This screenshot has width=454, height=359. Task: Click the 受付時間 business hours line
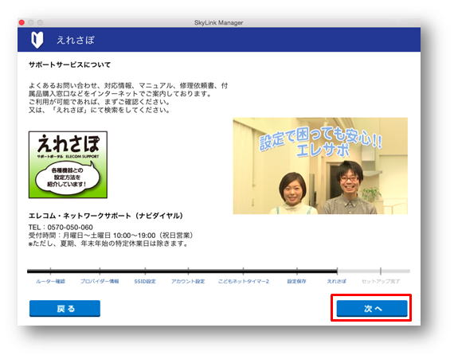[x=111, y=235]
